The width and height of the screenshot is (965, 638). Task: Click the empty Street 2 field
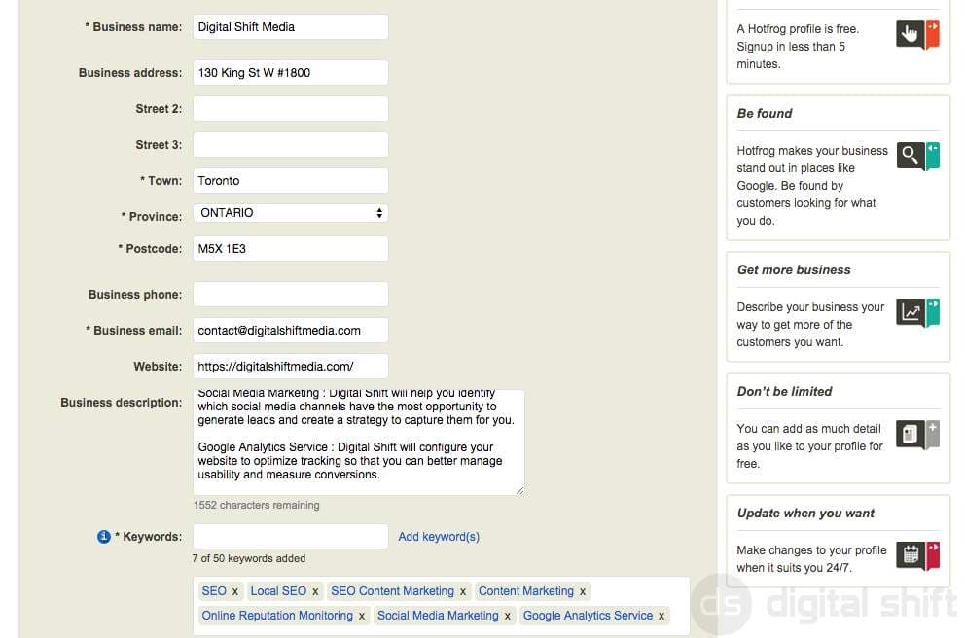pos(291,109)
